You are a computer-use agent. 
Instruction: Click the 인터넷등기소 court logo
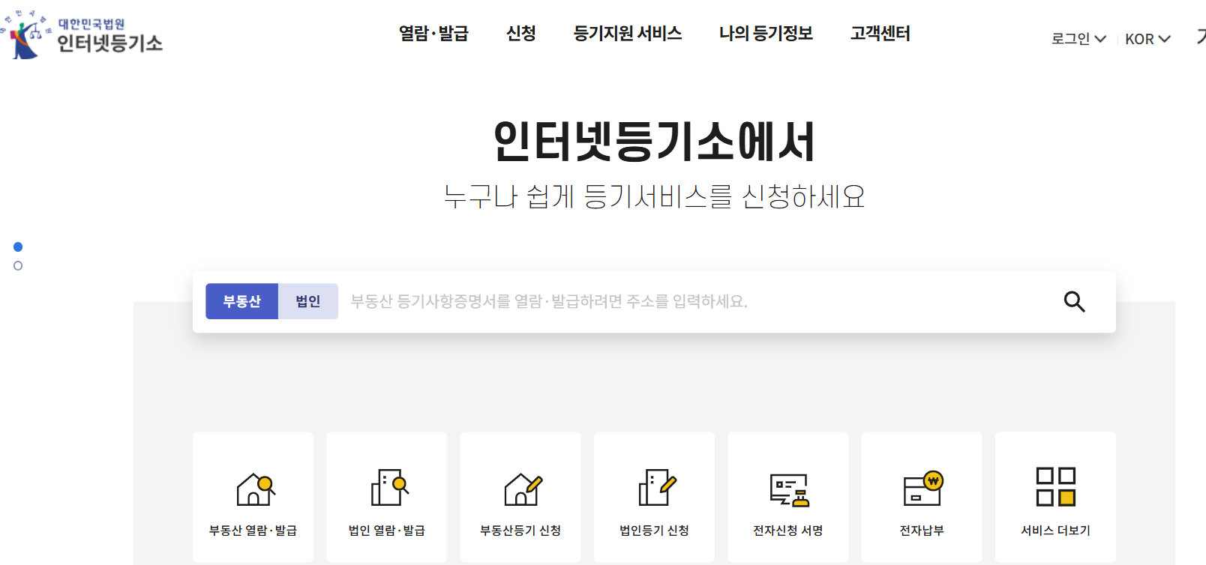82,34
